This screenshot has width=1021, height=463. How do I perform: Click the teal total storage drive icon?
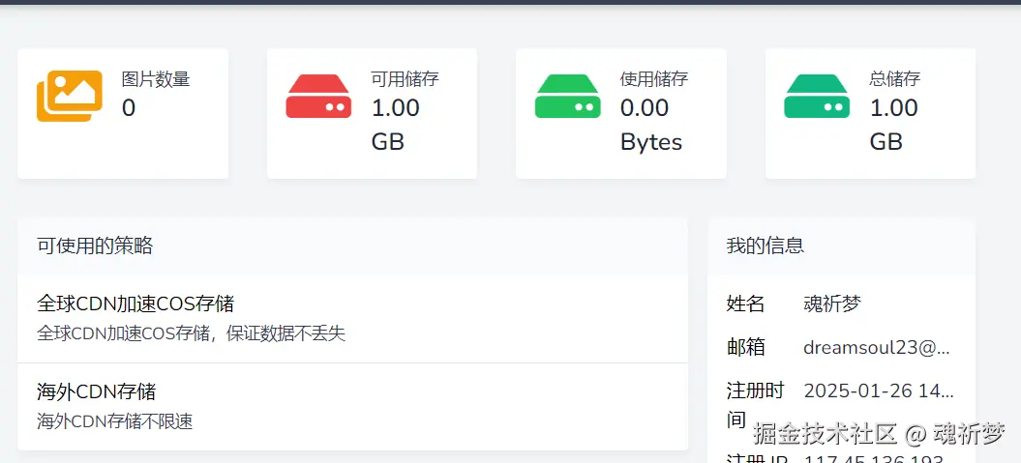817,97
